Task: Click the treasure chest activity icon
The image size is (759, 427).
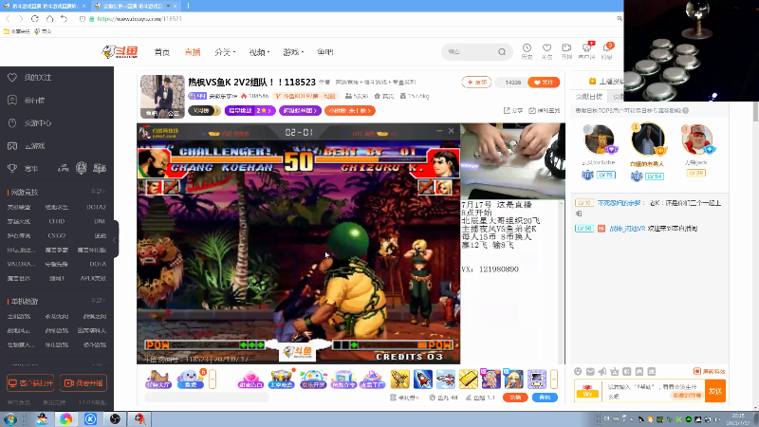Action: 281,379
